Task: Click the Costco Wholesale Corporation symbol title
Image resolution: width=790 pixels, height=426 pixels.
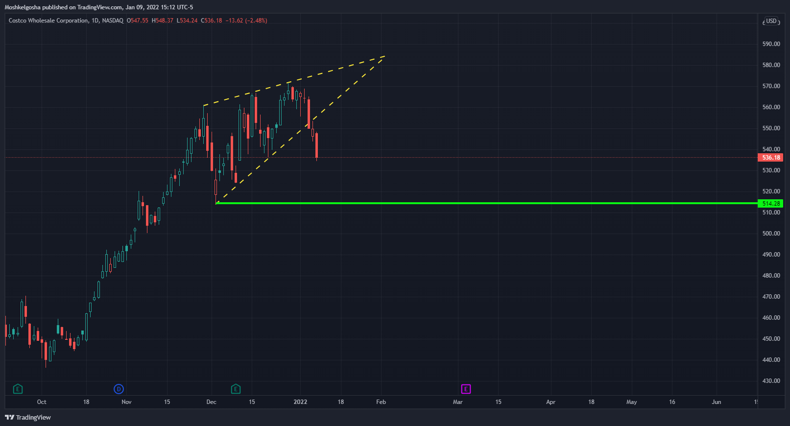Action: pos(48,21)
